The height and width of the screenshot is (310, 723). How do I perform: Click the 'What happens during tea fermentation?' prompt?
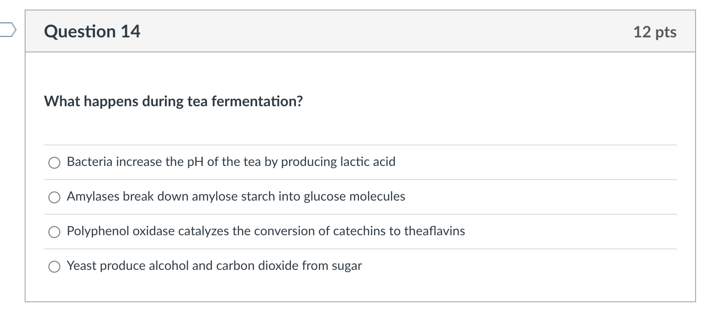[173, 101]
